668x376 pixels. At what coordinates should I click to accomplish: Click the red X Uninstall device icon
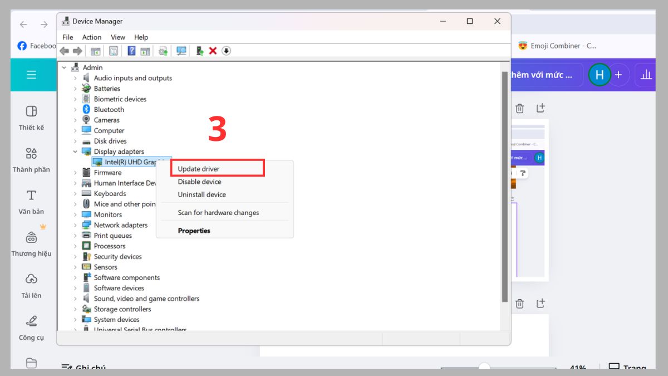[213, 51]
